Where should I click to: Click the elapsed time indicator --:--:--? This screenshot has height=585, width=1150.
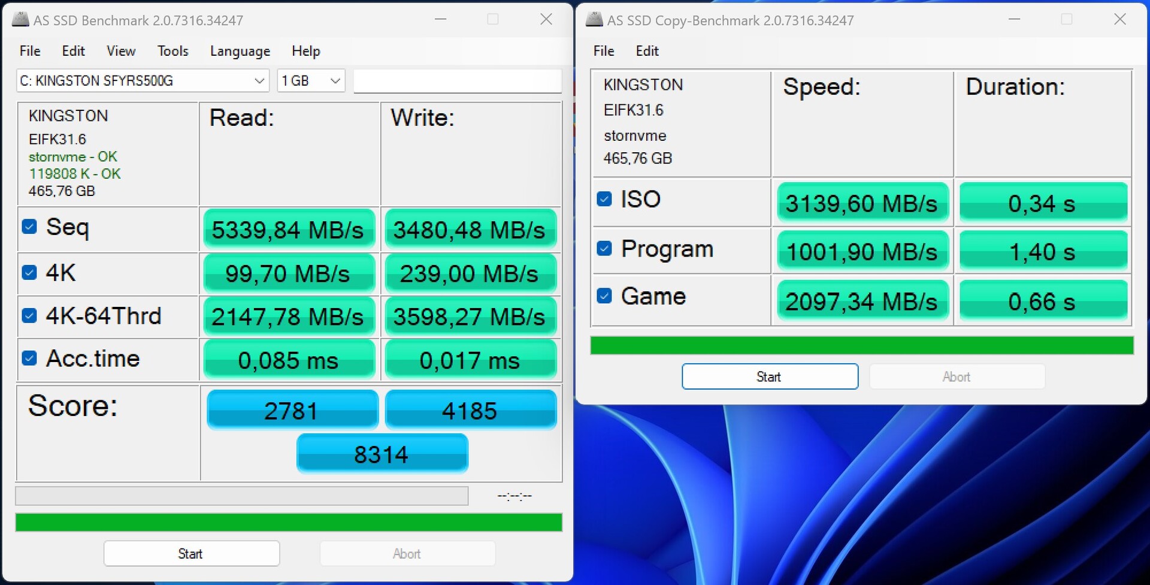click(515, 496)
